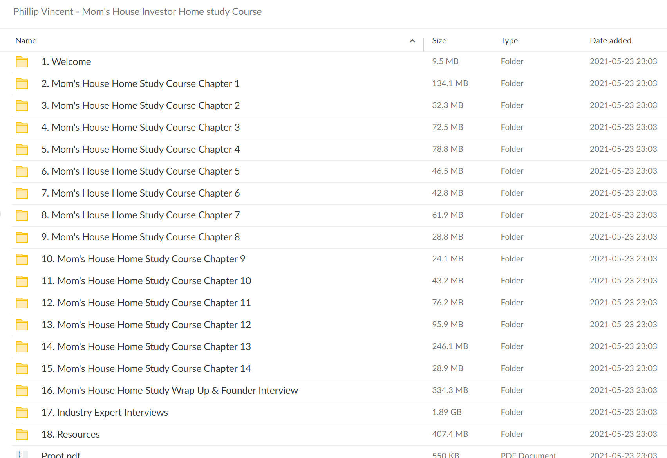Click the folder icon for Chapter 14 row

point(22,369)
